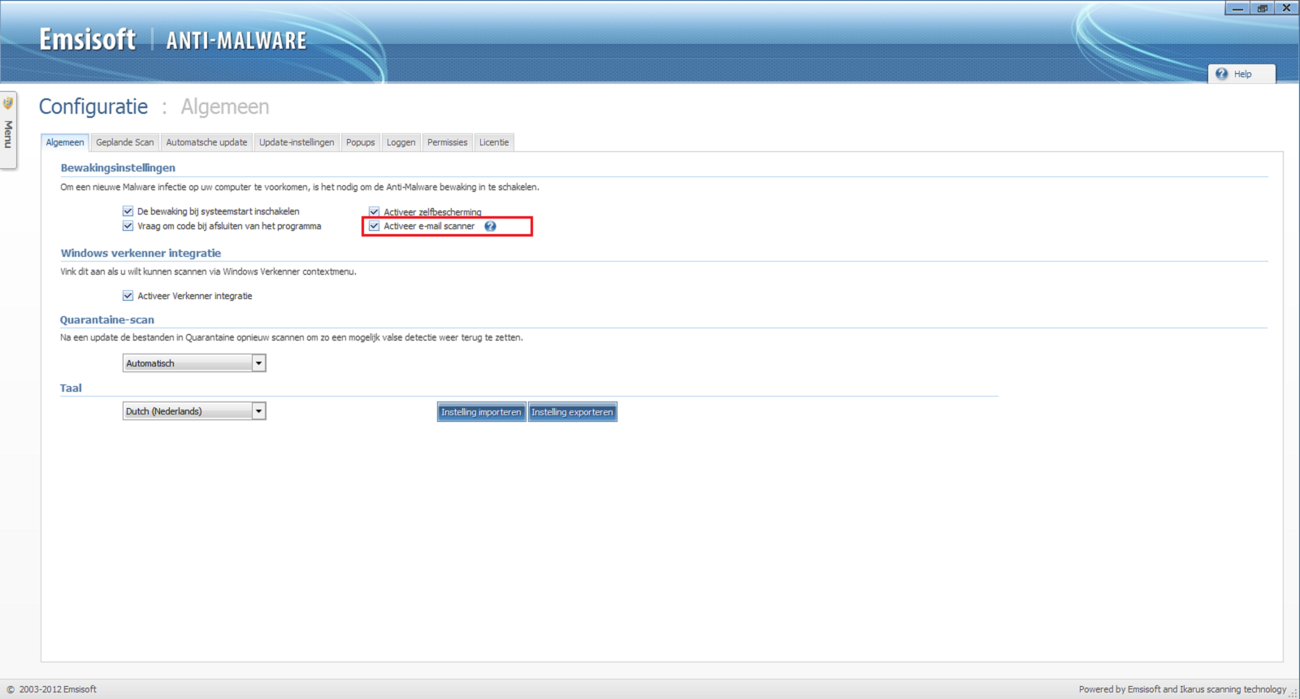
Task: Click the 'Quarantaine-scan' section heading
Action: pyautogui.click(x=106, y=319)
